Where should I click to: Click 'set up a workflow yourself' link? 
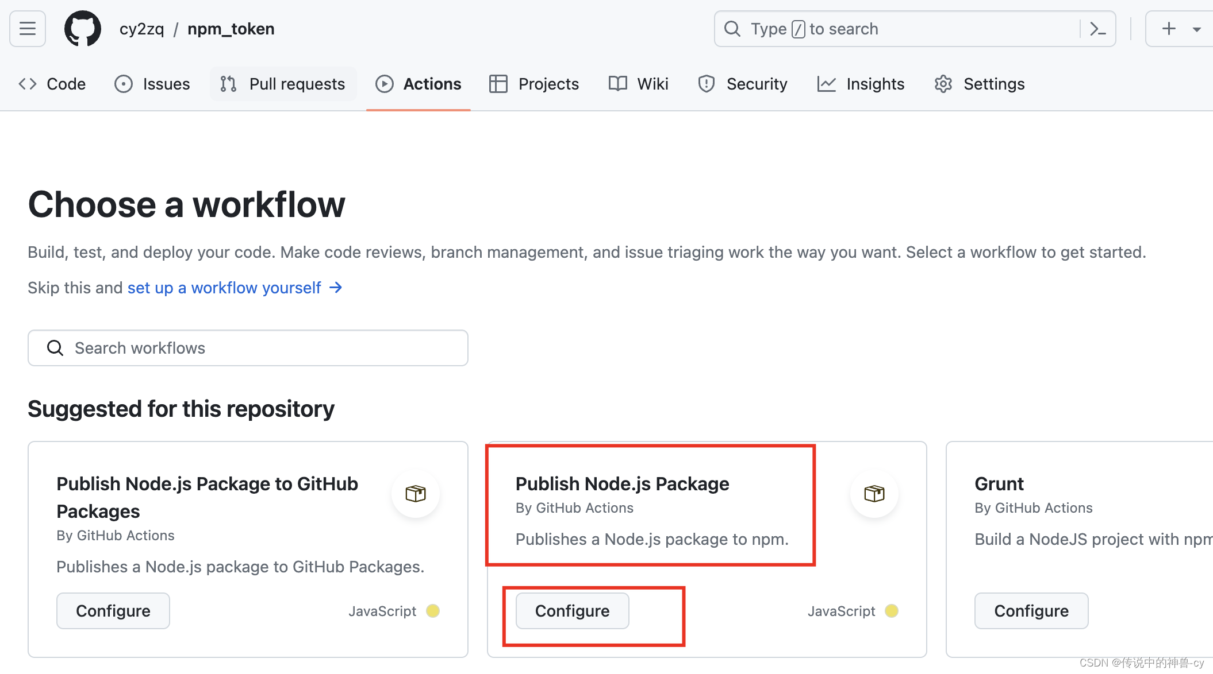click(224, 288)
